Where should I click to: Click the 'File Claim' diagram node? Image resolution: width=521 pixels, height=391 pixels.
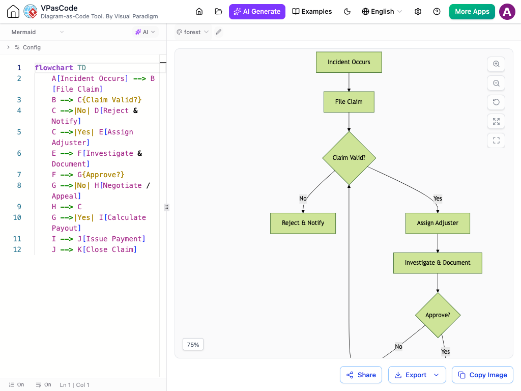(x=349, y=102)
